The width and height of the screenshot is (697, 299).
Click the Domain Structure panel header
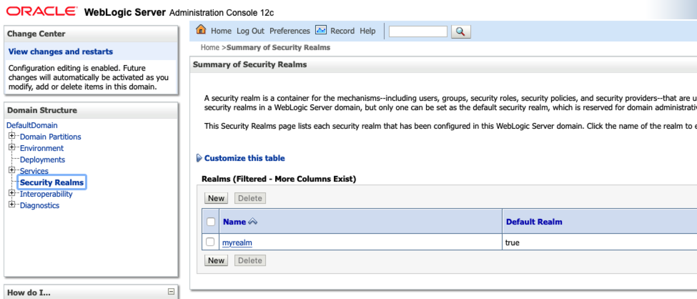point(91,110)
